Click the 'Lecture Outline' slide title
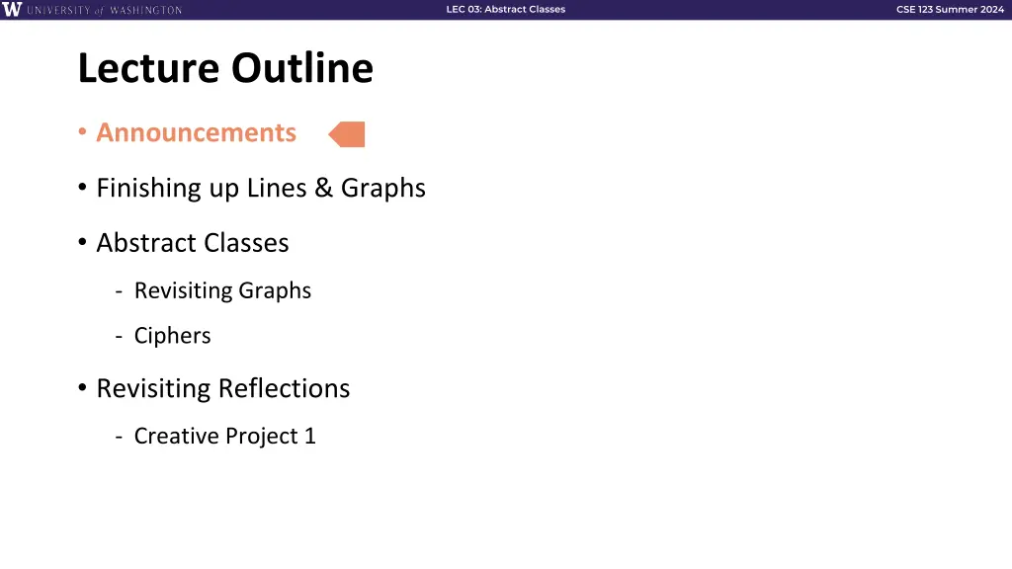Viewport: 1012px width, 569px height. [x=225, y=68]
